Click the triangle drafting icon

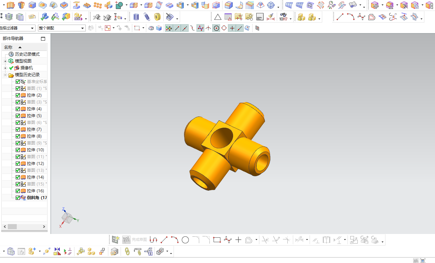pyautogui.click(x=218, y=17)
